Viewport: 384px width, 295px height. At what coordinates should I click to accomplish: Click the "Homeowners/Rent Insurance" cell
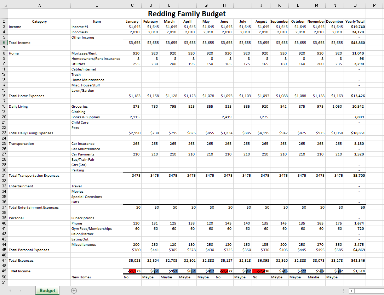tap(97, 58)
